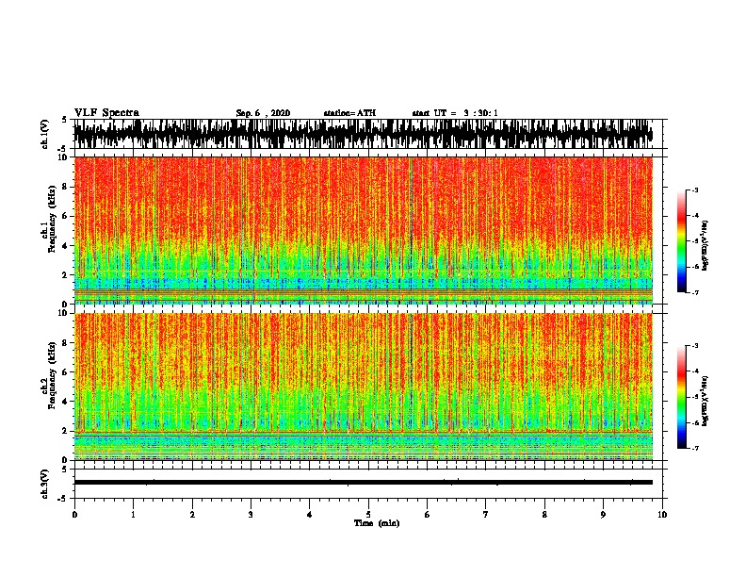Image resolution: width=746 pixels, height=577 pixels.
Task: Click the "station=ATH" header label
Action: click(x=349, y=113)
